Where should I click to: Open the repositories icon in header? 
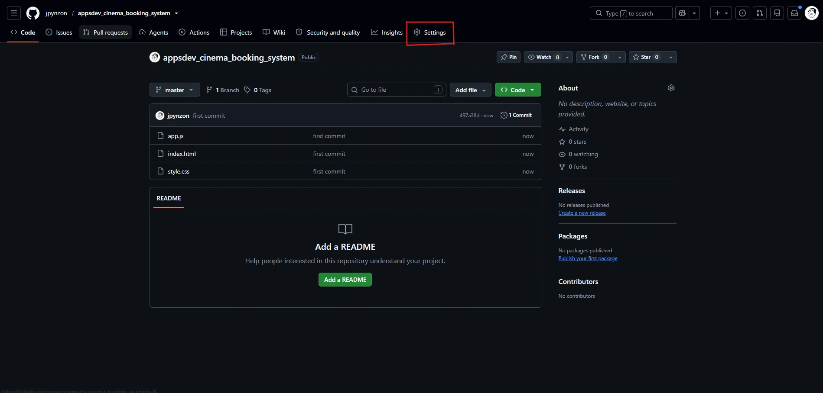coord(777,13)
